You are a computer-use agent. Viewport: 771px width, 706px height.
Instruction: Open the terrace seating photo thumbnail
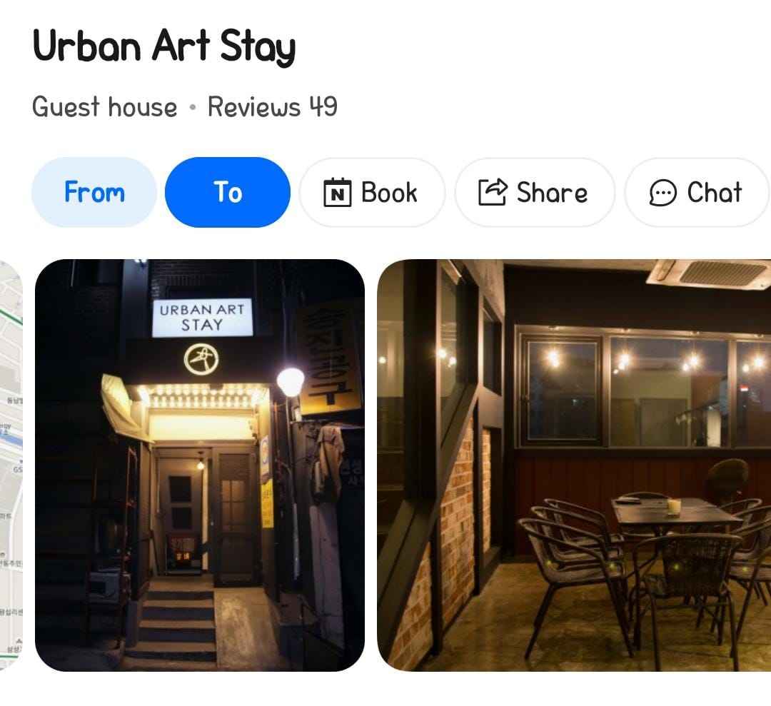(x=574, y=465)
